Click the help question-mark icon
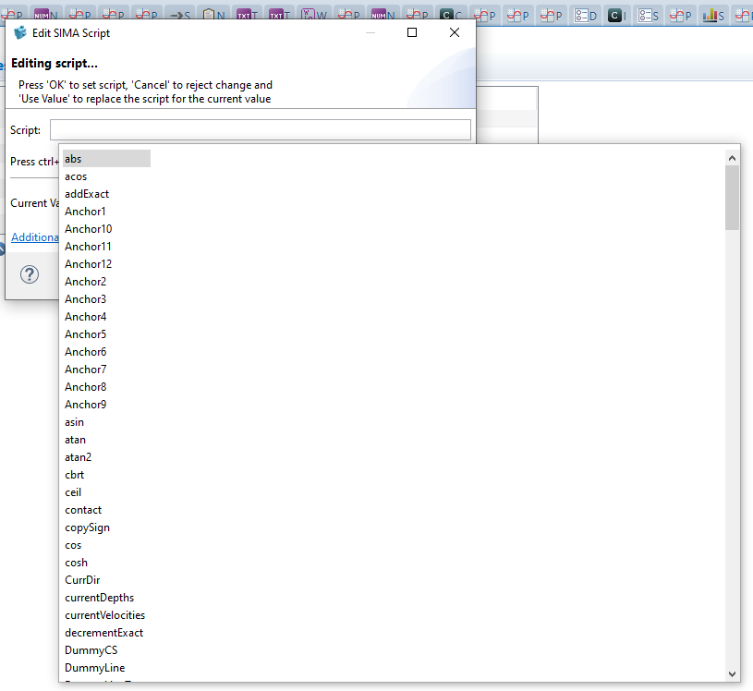This screenshot has height=691, width=753. point(30,274)
